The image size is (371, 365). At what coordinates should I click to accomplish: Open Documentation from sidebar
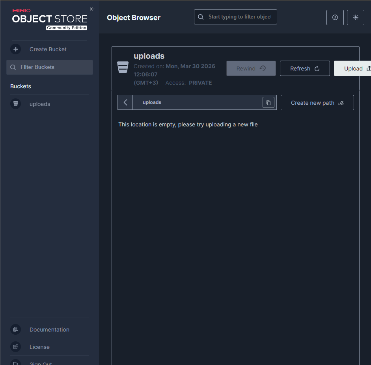[x=50, y=330]
